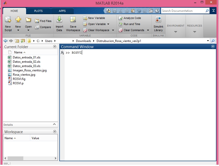Screen dimensions: 219x166
Task: Create a New Variable
Action: 94,18
